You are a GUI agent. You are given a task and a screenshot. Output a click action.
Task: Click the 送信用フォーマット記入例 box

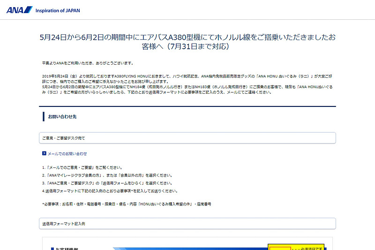pyautogui.click(x=187, y=224)
